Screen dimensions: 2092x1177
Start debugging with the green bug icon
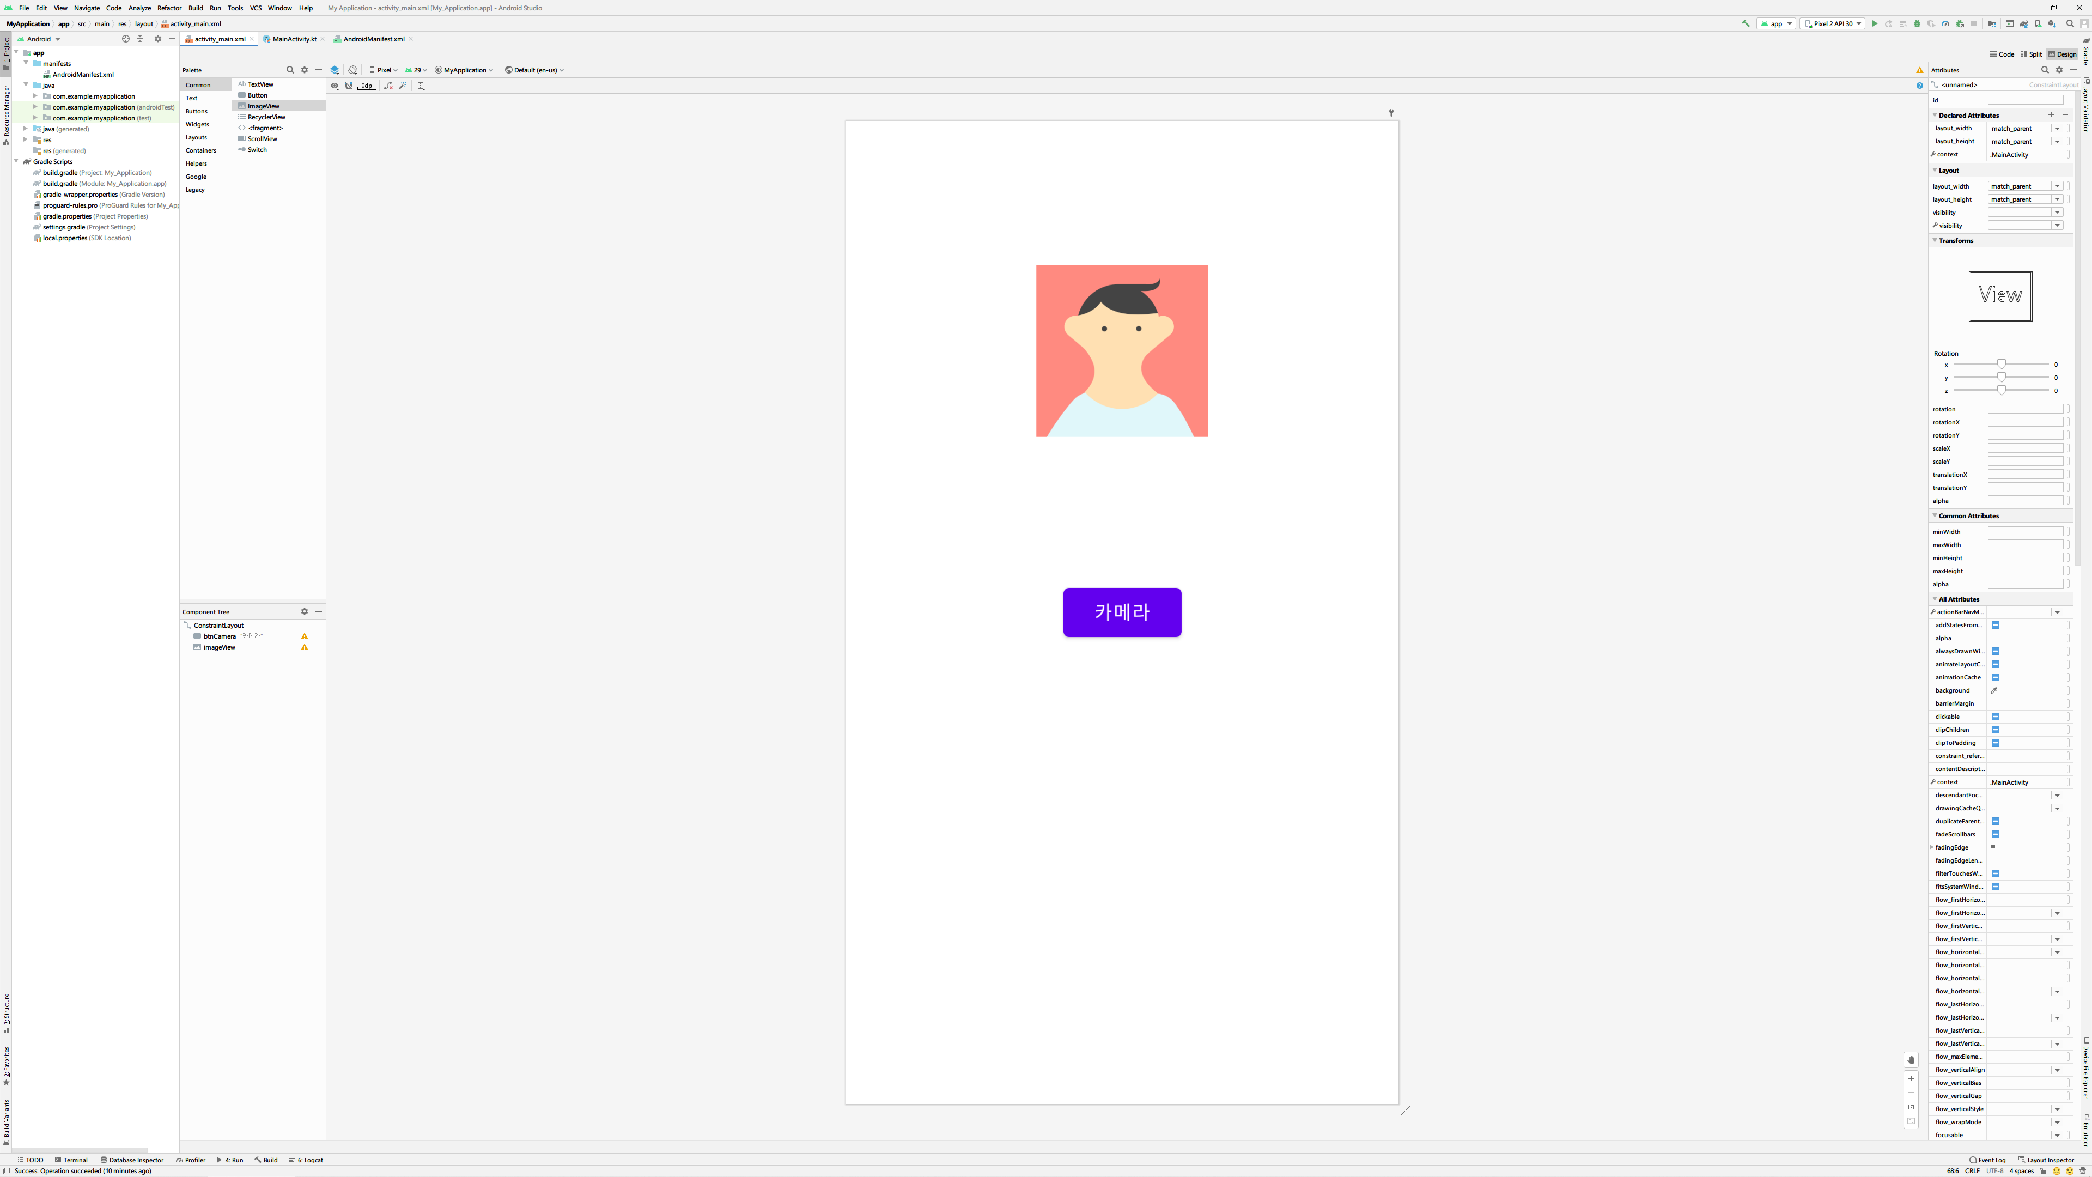pyautogui.click(x=1918, y=23)
